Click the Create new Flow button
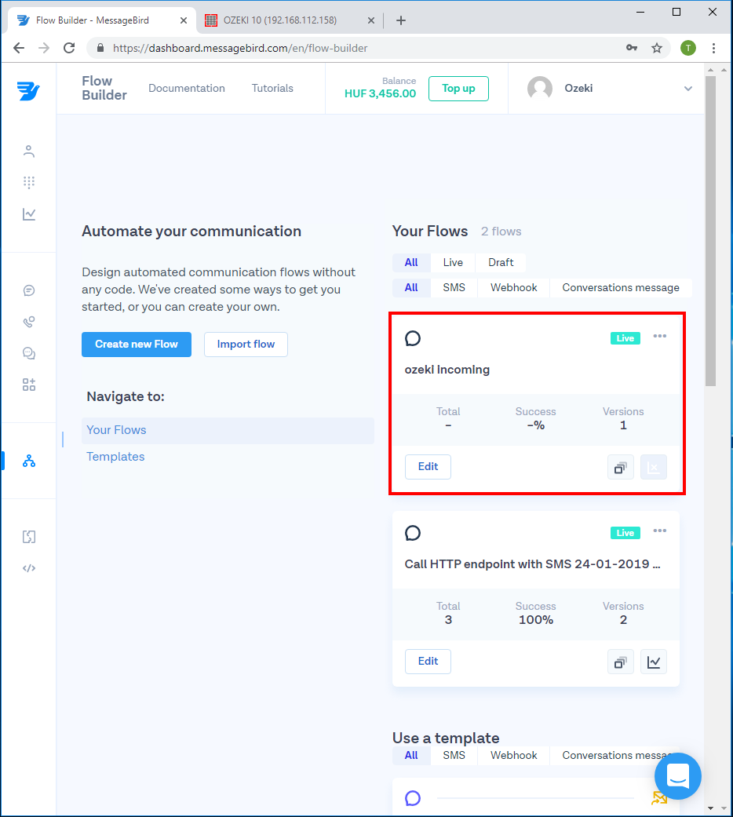733x817 pixels. (137, 344)
